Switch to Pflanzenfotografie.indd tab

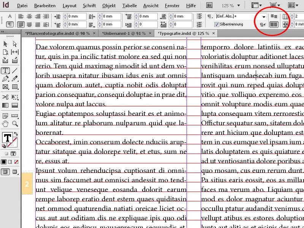tap(58, 33)
